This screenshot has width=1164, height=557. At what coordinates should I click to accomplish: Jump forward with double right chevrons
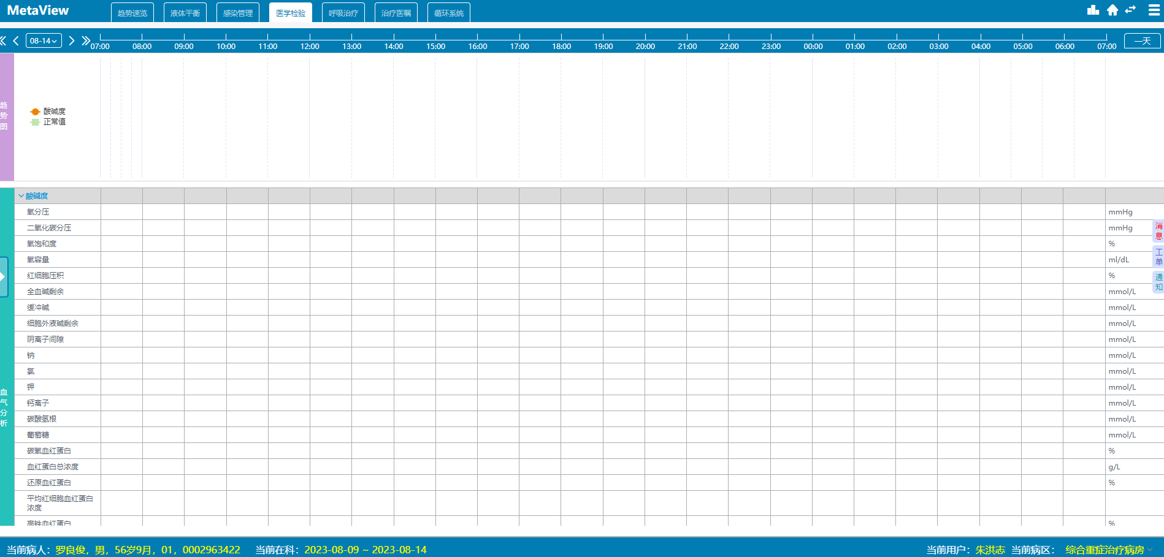click(85, 40)
